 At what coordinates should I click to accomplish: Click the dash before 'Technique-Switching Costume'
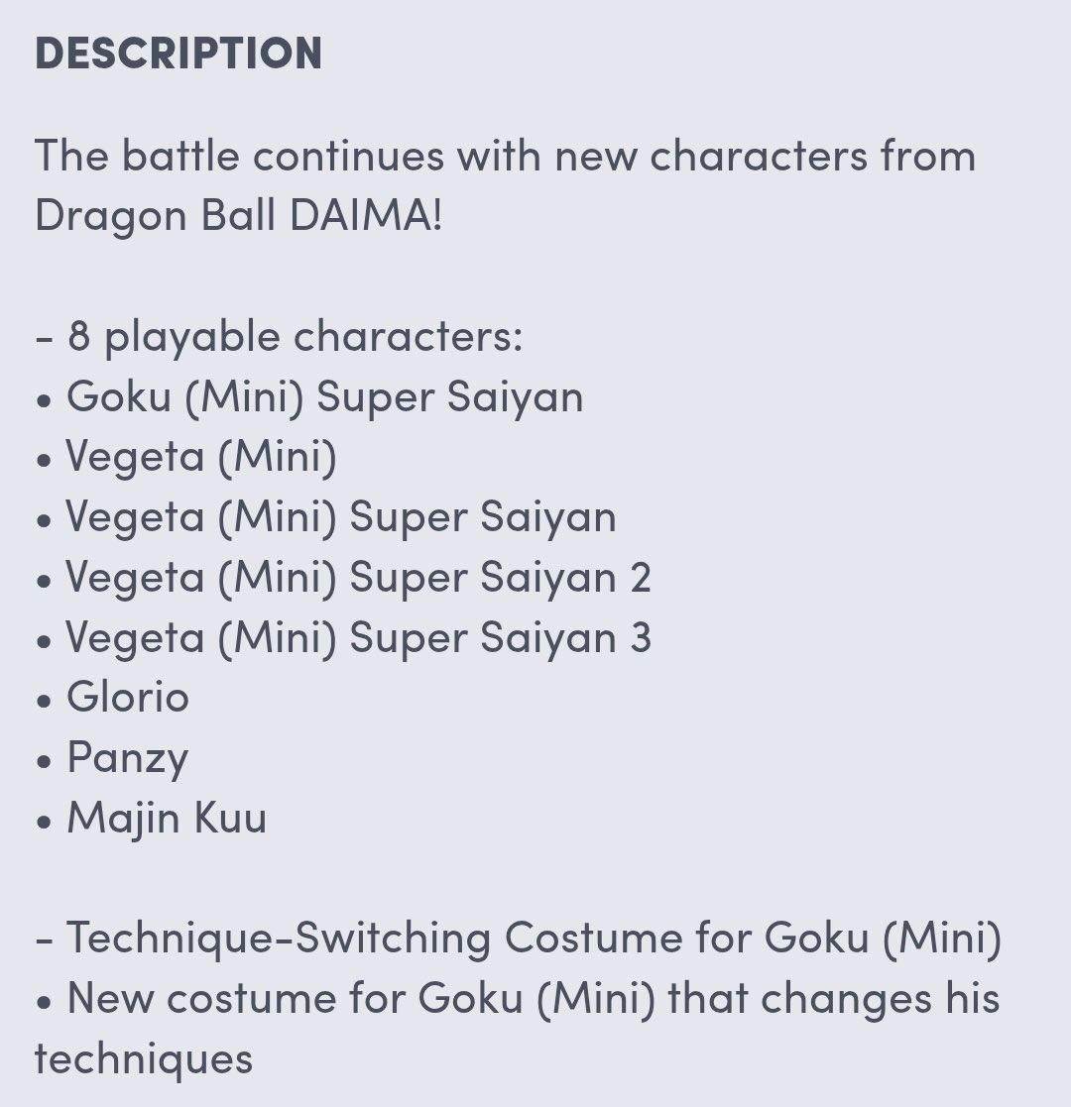coord(44,941)
